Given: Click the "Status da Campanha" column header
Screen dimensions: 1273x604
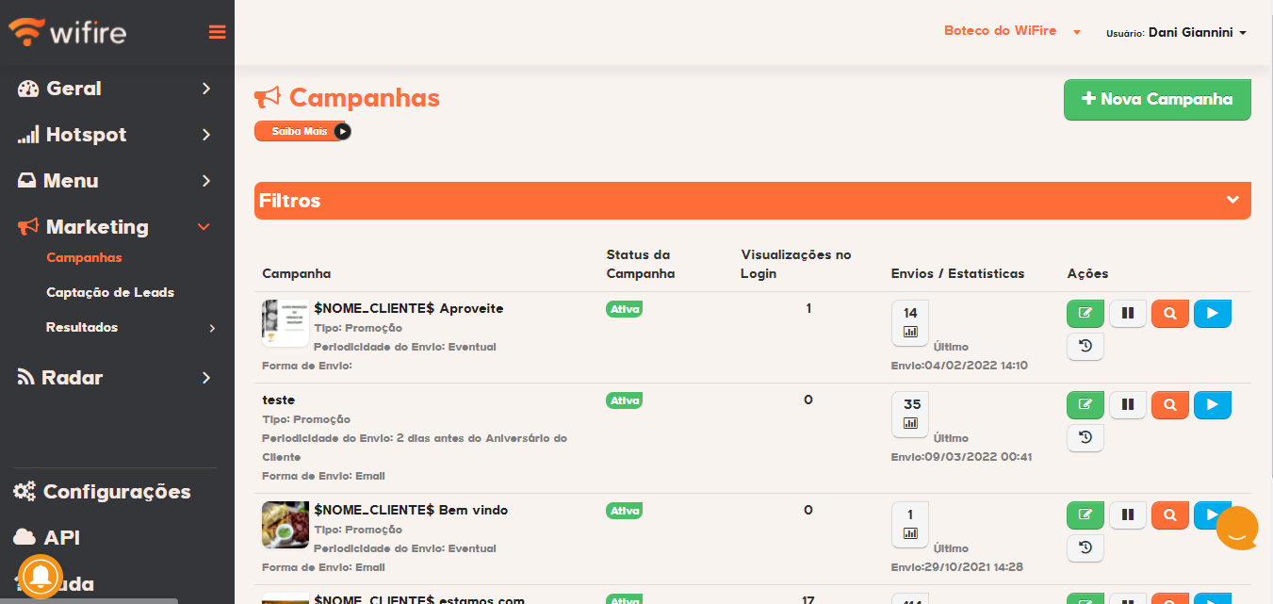Looking at the screenshot, I should pos(641,265).
